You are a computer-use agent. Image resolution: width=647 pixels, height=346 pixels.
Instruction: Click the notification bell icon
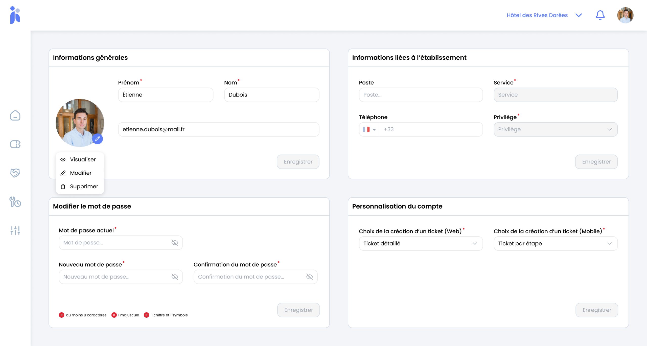(600, 15)
